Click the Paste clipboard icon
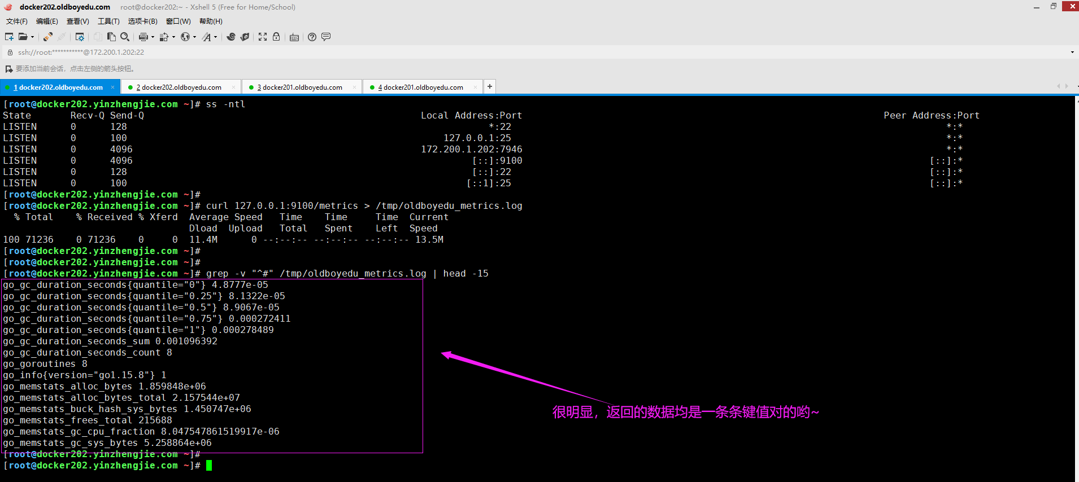 pos(111,37)
